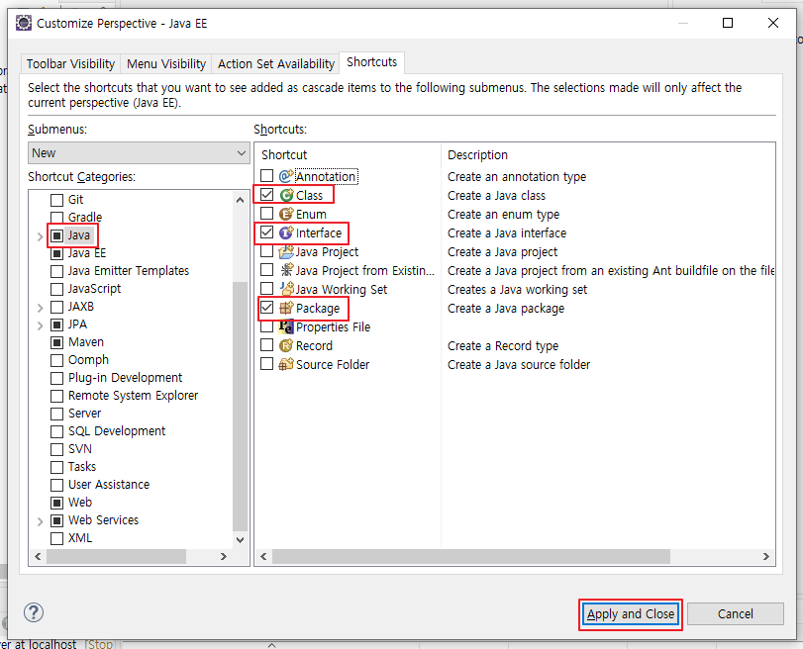Click shortcuts table scroll-right arrow
Screen dimensions: 803x649
[766, 556]
